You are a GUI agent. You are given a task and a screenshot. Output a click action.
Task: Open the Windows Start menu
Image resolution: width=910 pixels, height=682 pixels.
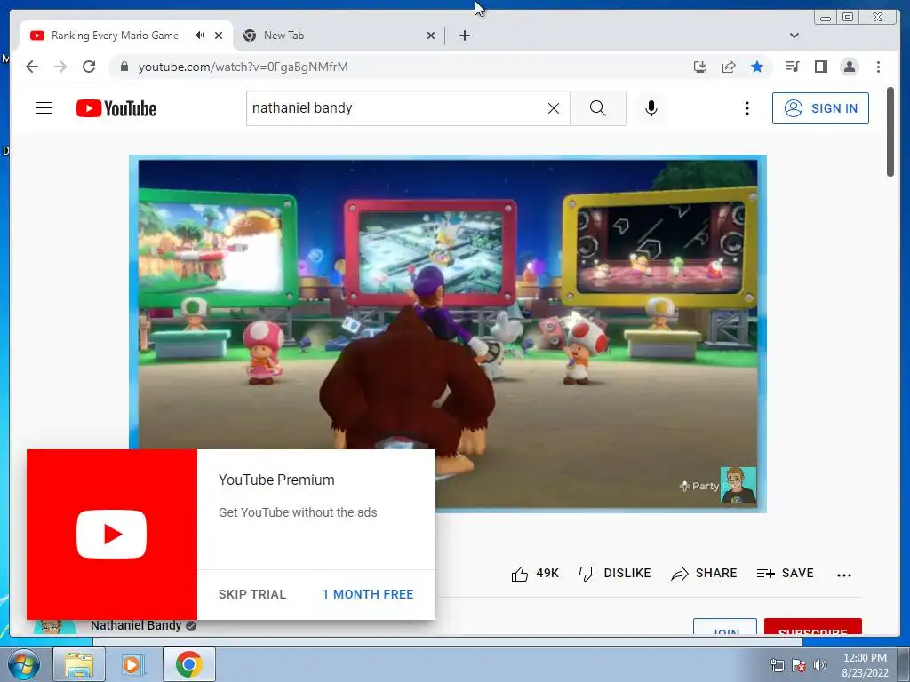[x=23, y=664]
